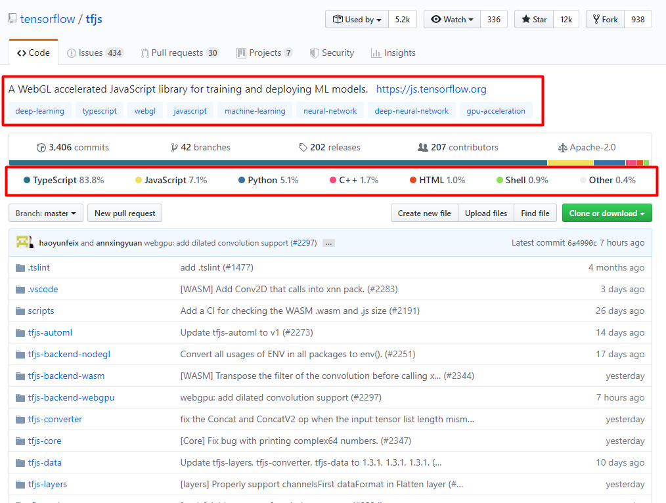Open the Watch dropdown
Image resolution: width=666 pixels, height=503 pixels.
[x=452, y=20]
